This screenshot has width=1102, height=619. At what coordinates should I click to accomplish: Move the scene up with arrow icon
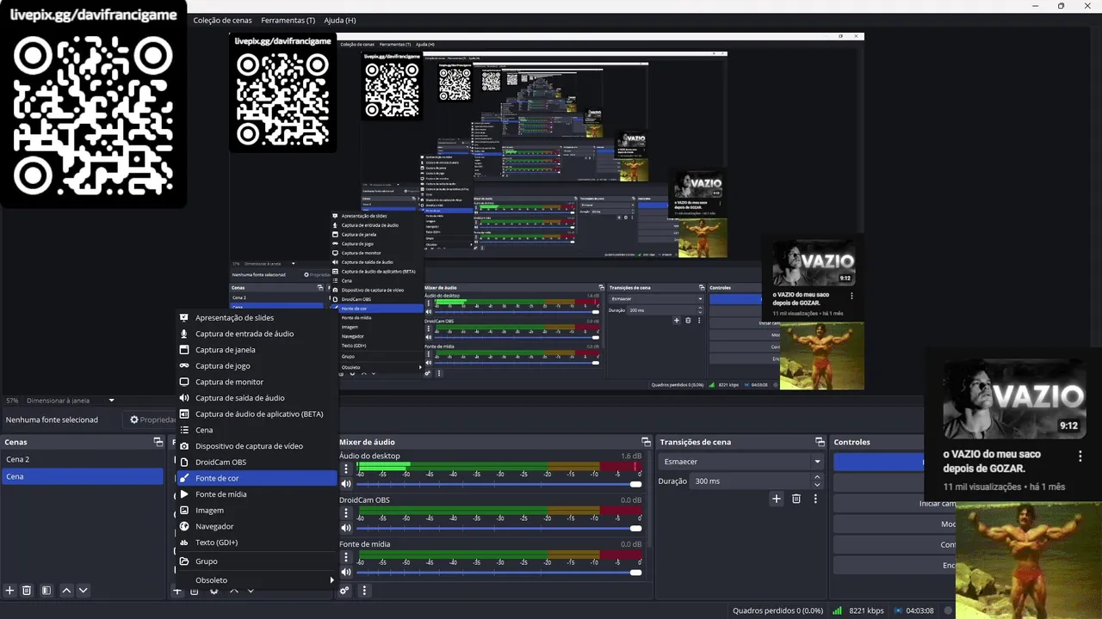pyautogui.click(x=66, y=591)
